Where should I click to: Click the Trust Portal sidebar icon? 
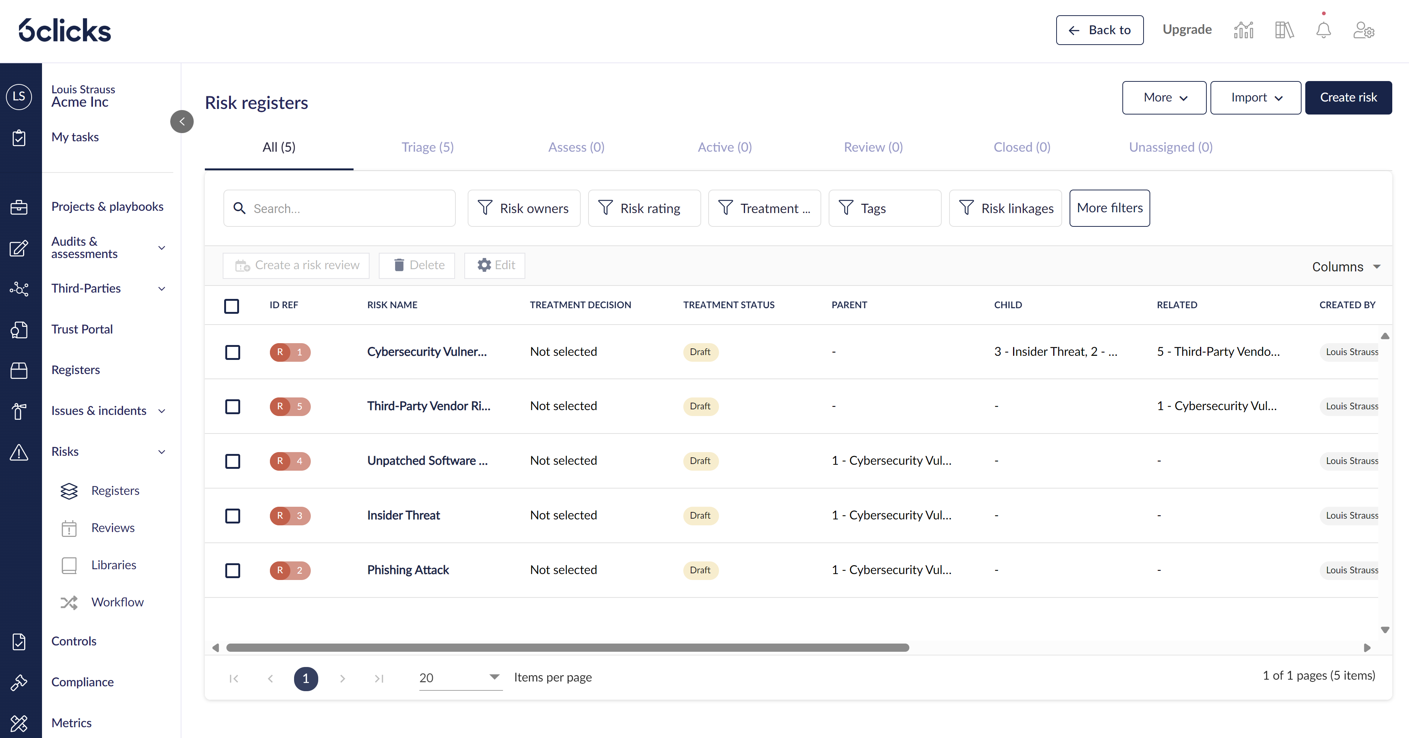point(19,330)
